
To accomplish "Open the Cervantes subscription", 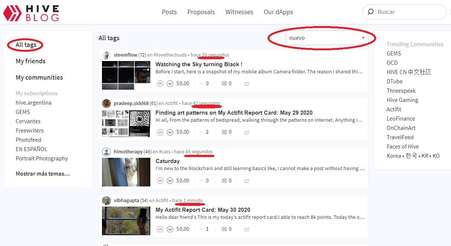I will coord(28,121).
